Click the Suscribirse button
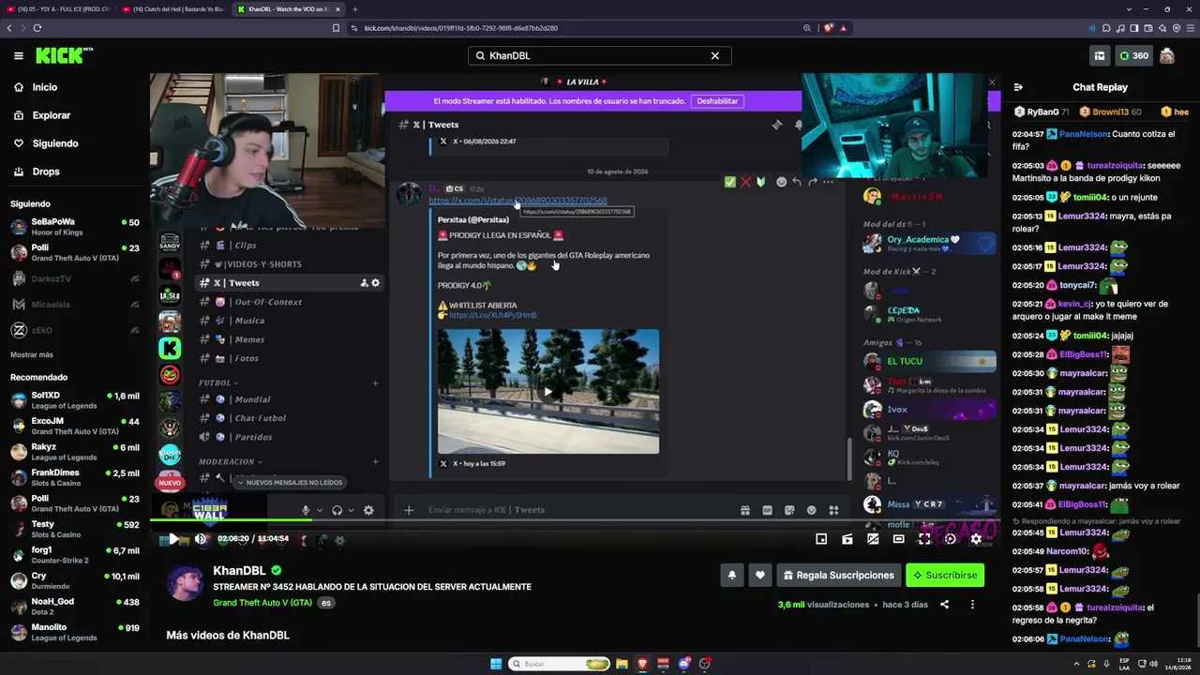 coord(945,576)
